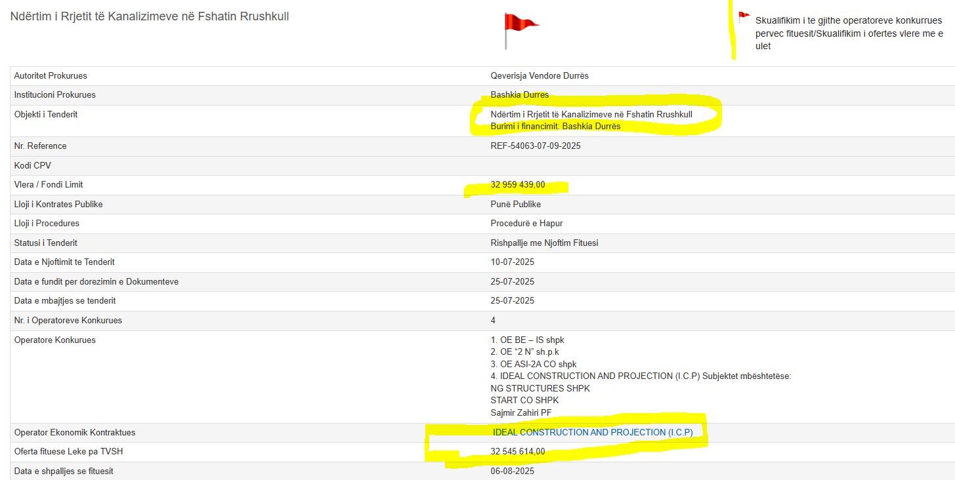Screen dimensions: 955x480
Task: Click the limit fund value 32 959 439,00
Action: point(517,185)
